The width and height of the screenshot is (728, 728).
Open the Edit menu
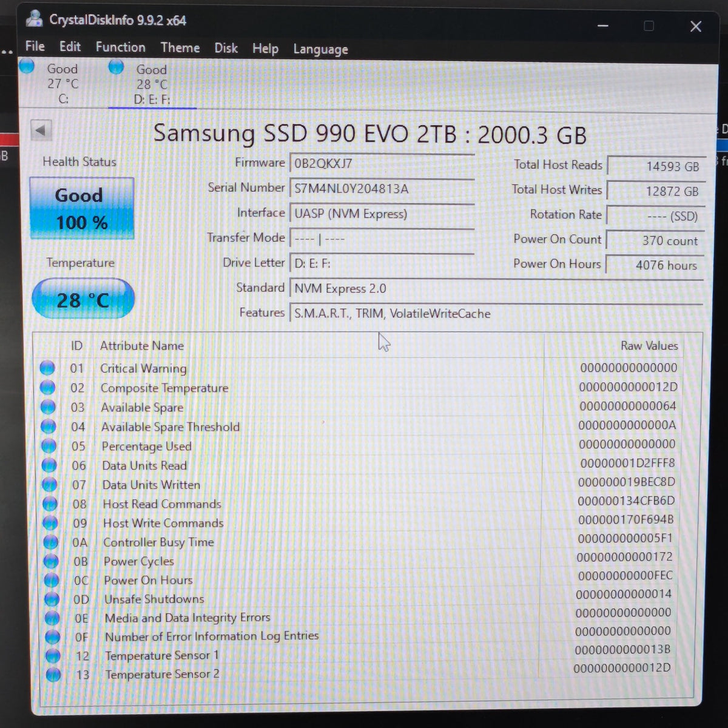click(x=70, y=47)
